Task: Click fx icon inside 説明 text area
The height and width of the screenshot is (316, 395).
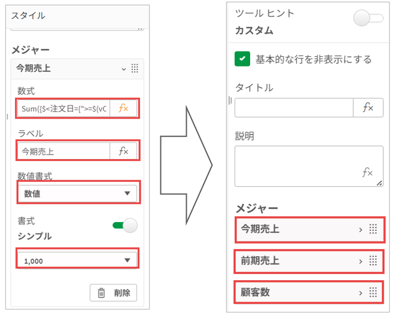Action: [367, 172]
